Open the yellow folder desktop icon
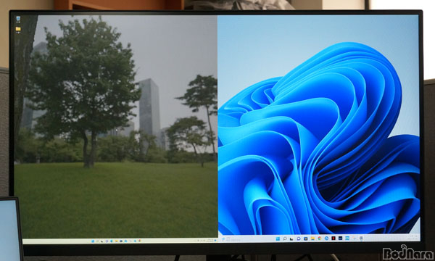Screen dimensions: 435x261 click(x=18, y=29)
